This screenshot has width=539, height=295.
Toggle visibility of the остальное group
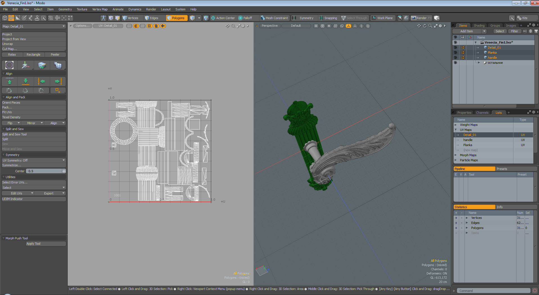pyautogui.click(x=455, y=63)
